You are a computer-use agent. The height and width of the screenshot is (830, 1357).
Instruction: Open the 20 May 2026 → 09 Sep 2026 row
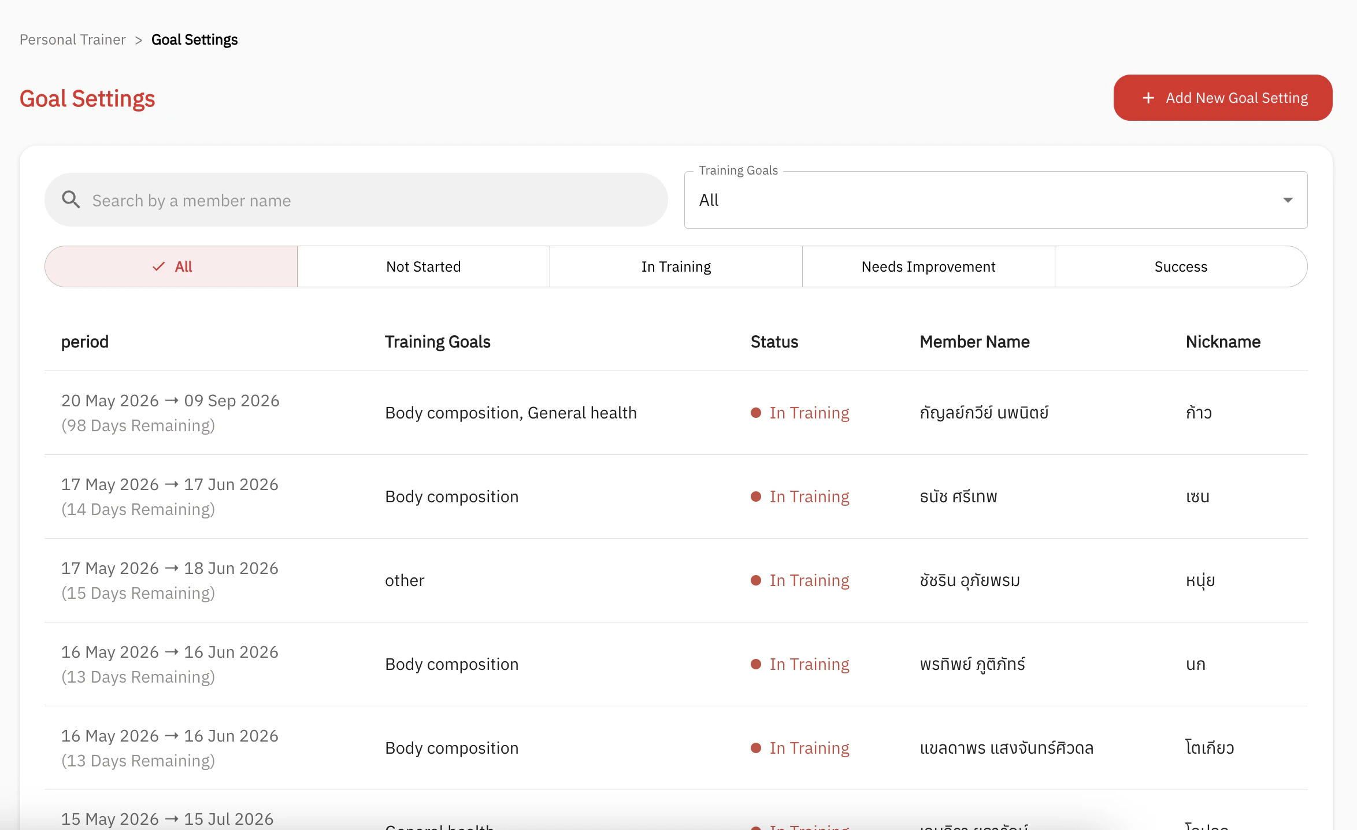[676, 413]
